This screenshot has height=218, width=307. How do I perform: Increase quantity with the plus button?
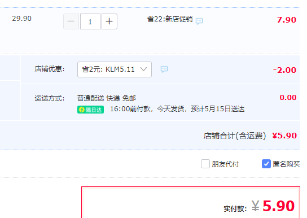pos(109,21)
